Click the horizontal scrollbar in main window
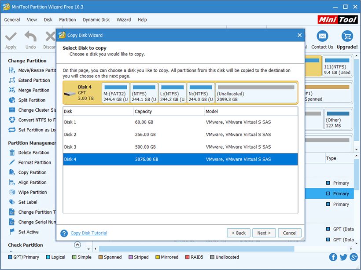361x270 pixels. pos(196,248)
